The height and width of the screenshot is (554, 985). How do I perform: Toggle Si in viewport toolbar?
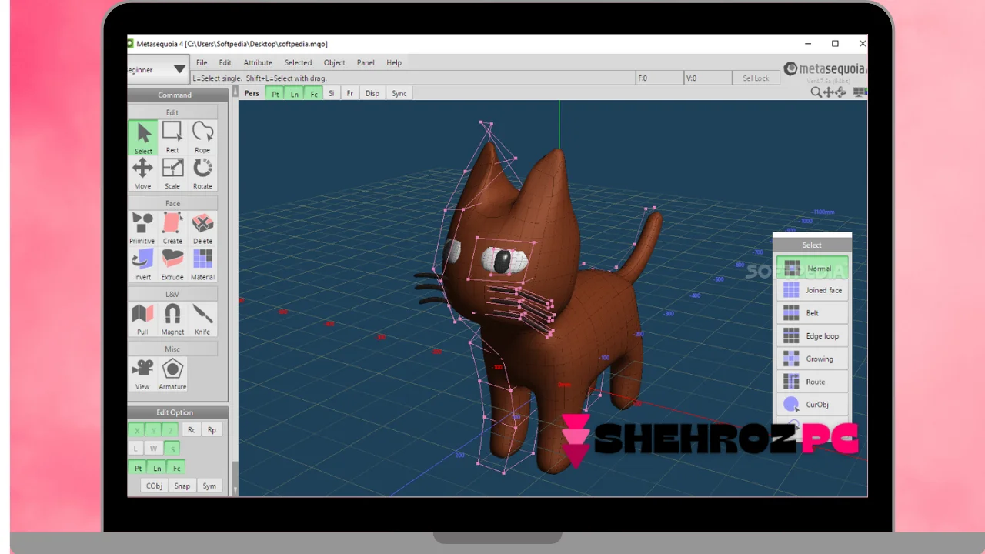pos(332,93)
